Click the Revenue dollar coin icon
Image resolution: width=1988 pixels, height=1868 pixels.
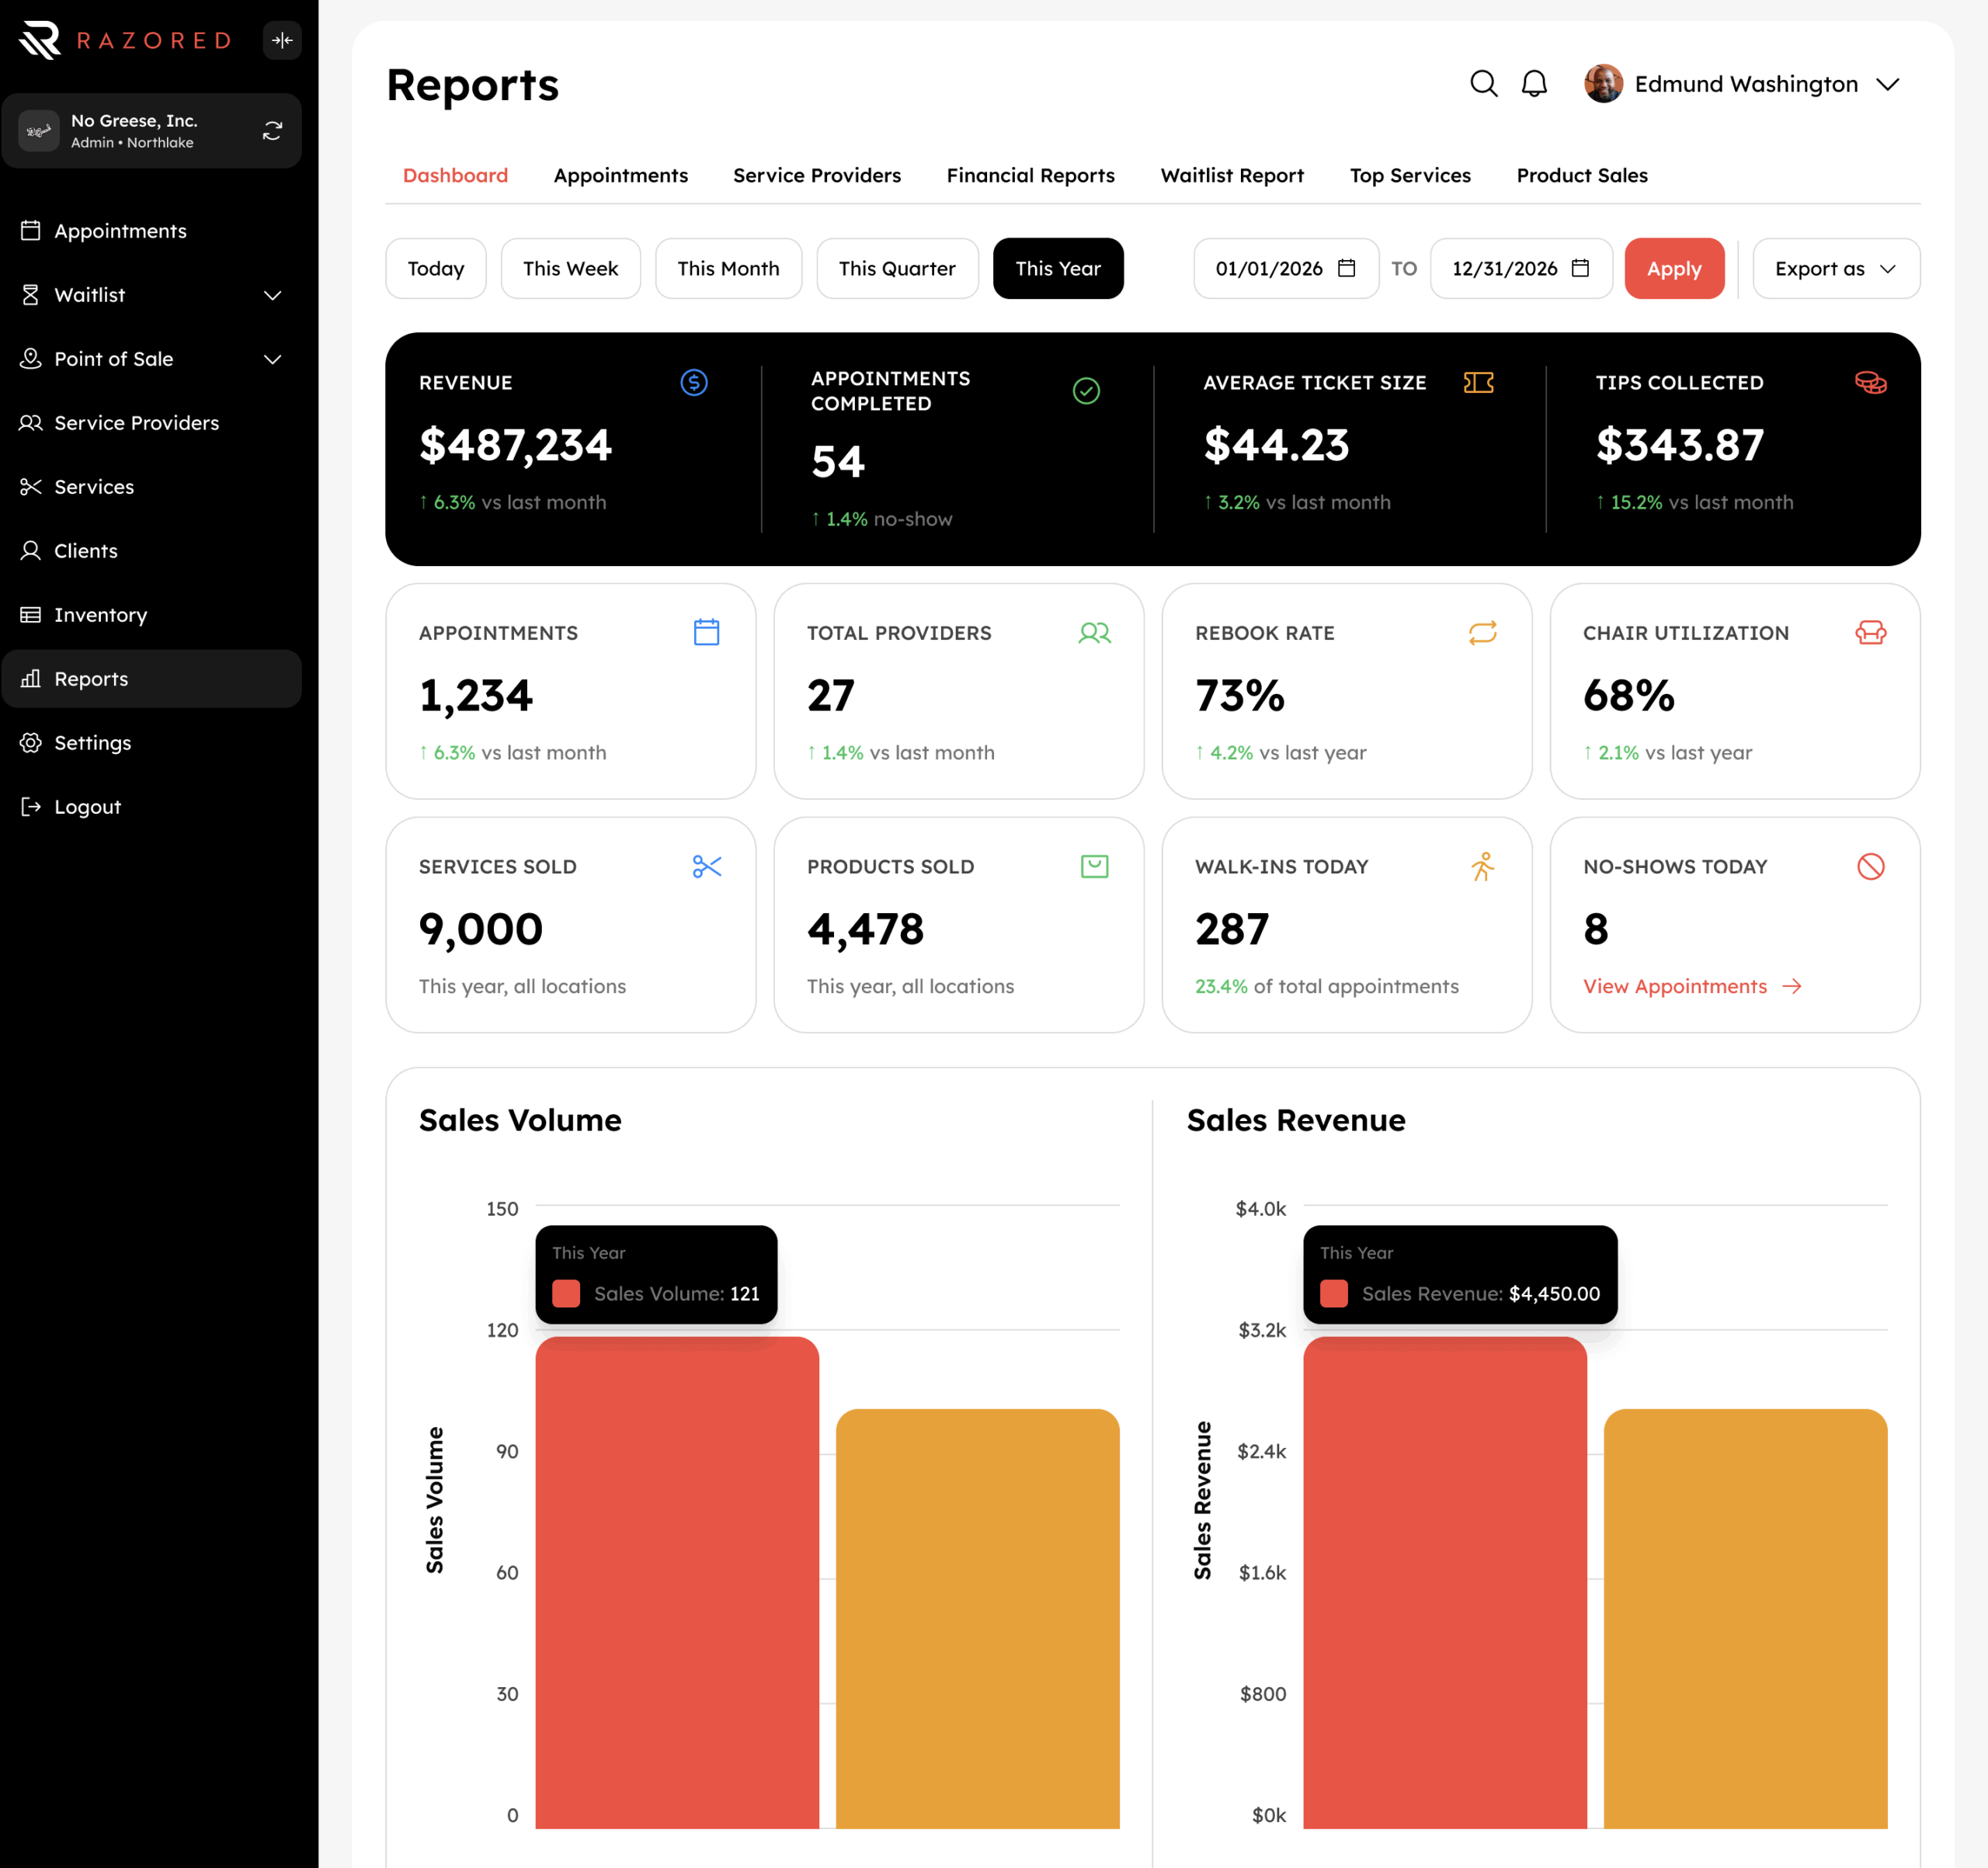pyautogui.click(x=694, y=382)
